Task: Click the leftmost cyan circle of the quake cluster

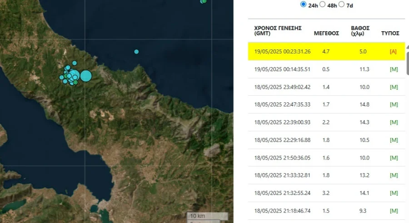Action: pyautogui.click(x=61, y=78)
